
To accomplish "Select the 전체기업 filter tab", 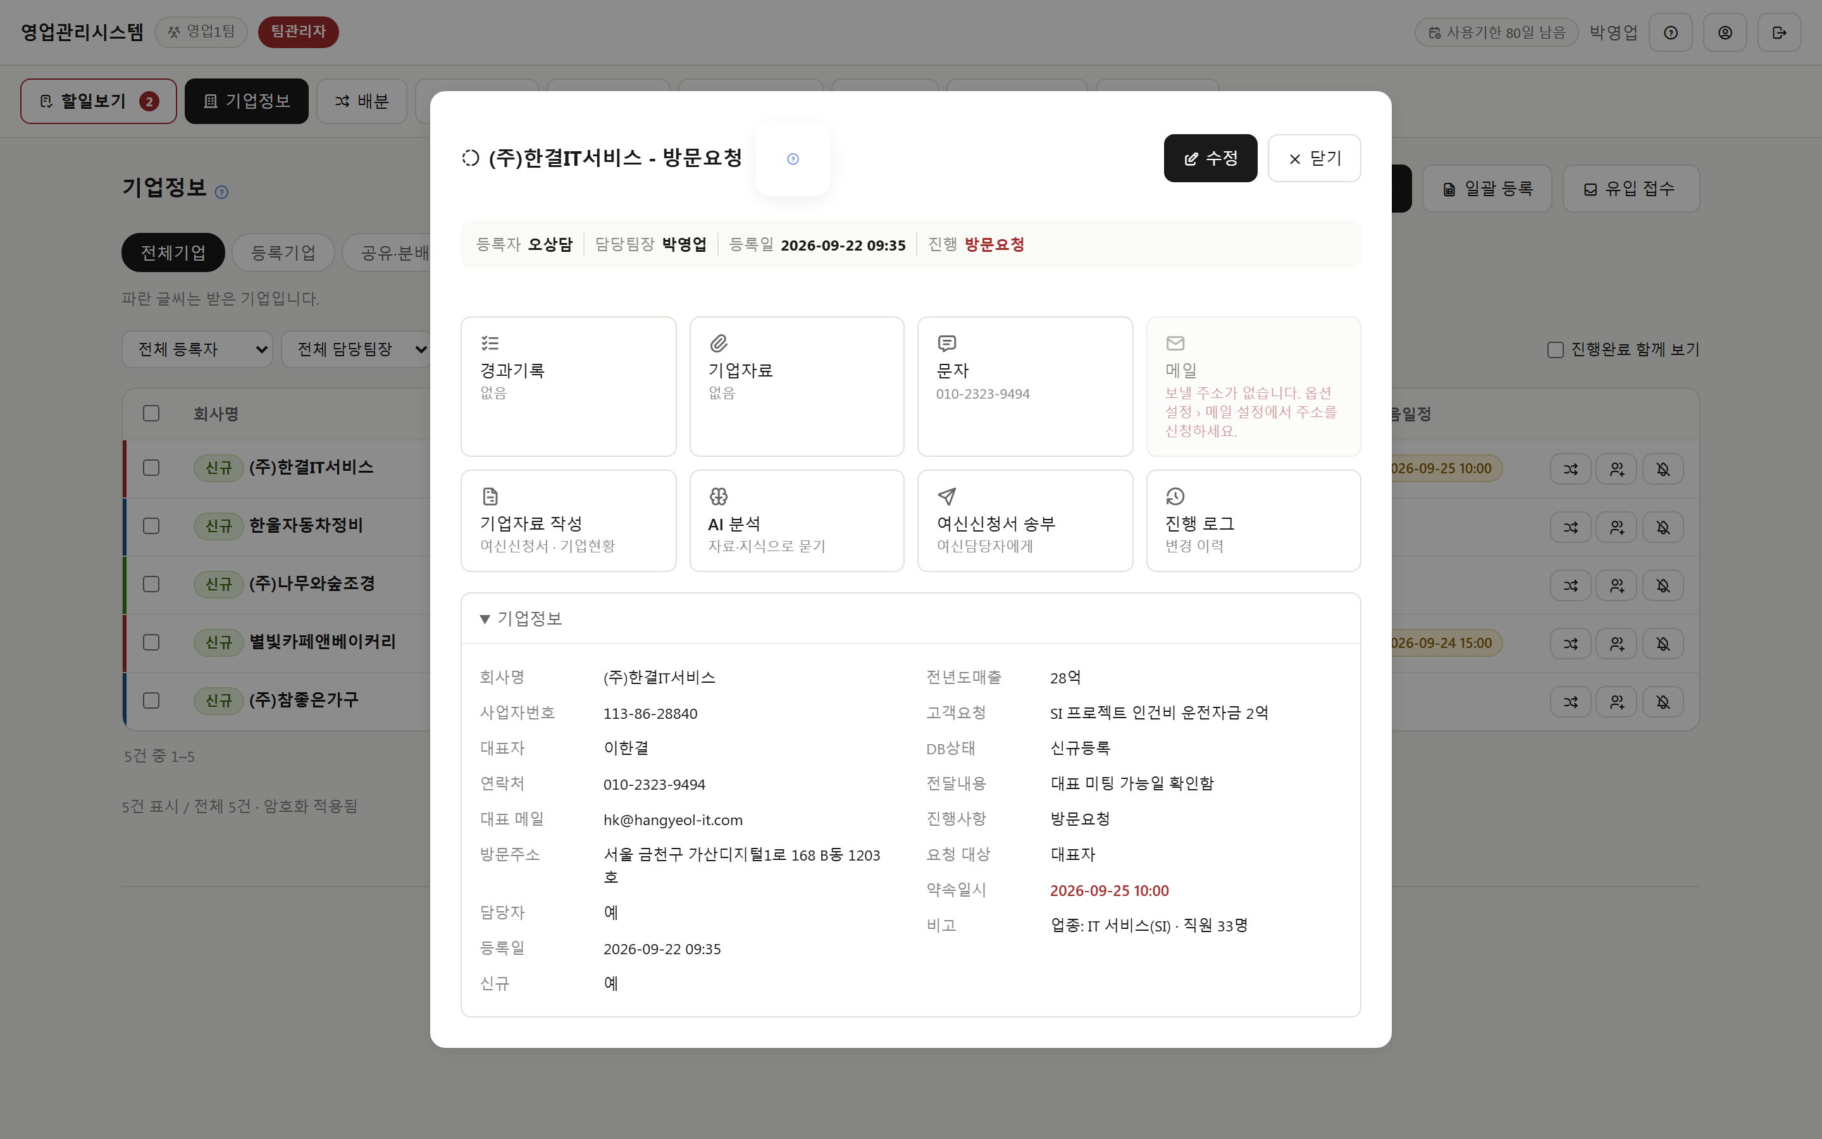I will [x=173, y=252].
